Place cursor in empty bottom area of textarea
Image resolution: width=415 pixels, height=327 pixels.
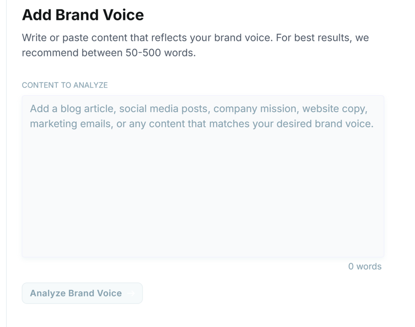203,227
